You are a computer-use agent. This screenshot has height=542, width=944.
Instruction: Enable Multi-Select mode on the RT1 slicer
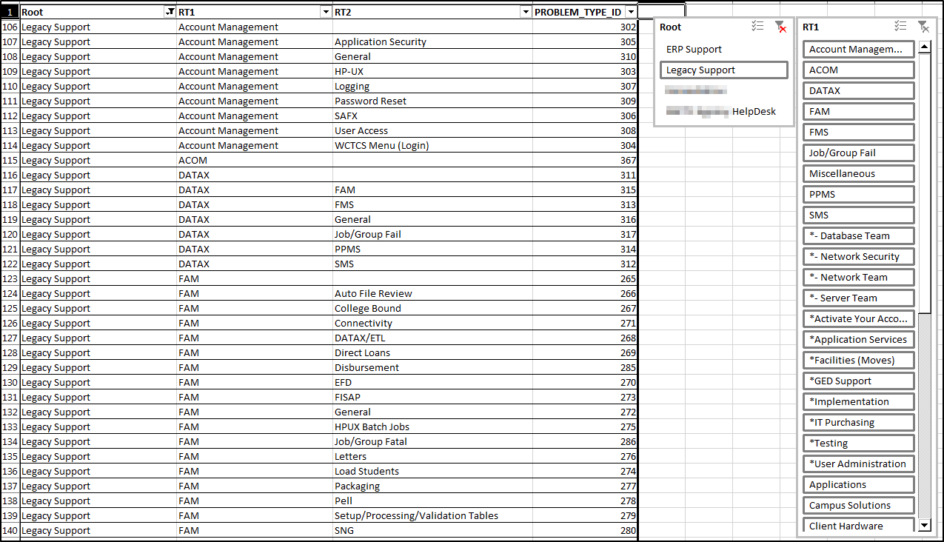900,26
